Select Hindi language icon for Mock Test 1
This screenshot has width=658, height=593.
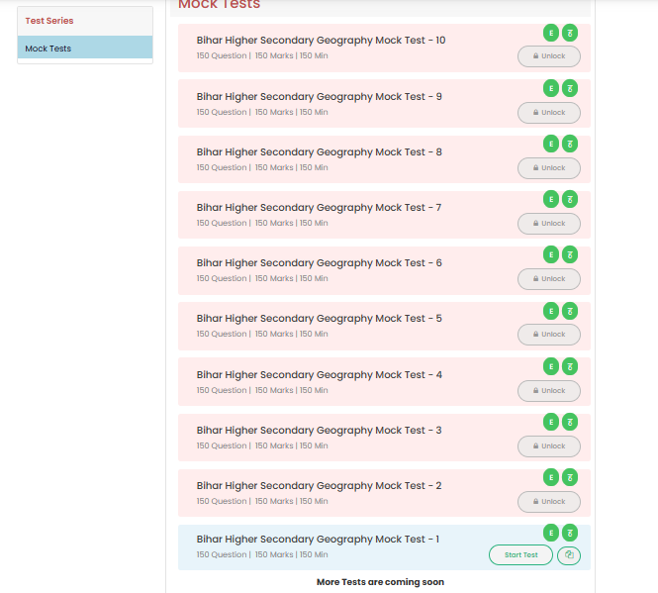click(x=570, y=533)
